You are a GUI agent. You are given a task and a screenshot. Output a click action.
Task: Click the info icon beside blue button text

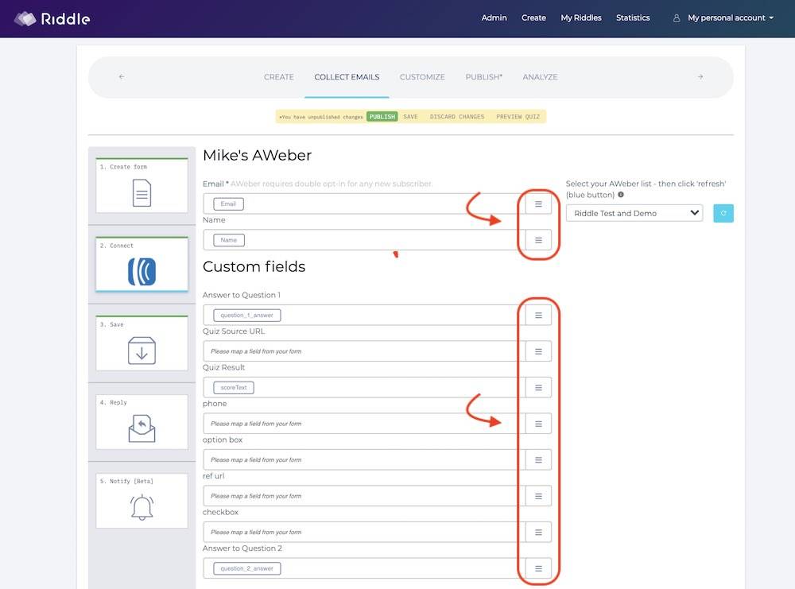[x=621, y=195]
